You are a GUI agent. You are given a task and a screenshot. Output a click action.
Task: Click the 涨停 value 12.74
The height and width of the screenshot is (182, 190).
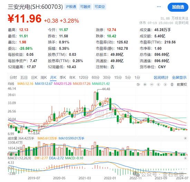(112, 30)
